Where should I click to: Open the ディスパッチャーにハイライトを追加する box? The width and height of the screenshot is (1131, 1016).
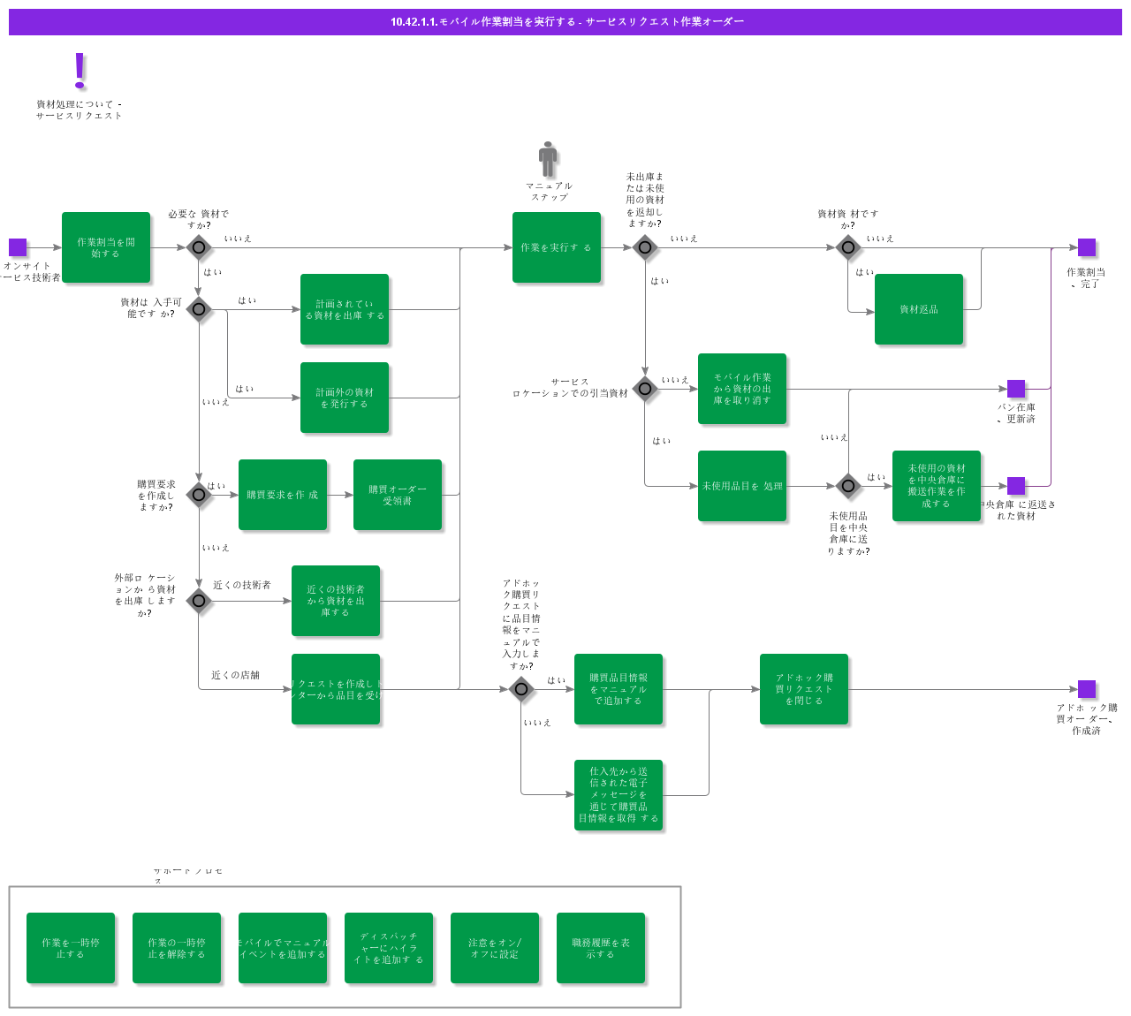pyautogui.click(x=389, y=948)
